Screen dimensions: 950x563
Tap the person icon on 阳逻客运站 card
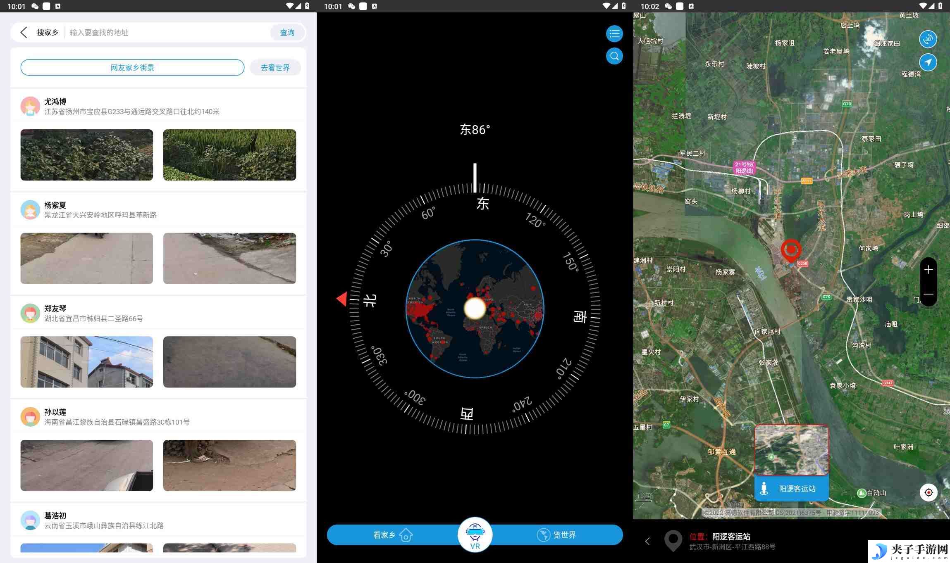click(764, 489)
